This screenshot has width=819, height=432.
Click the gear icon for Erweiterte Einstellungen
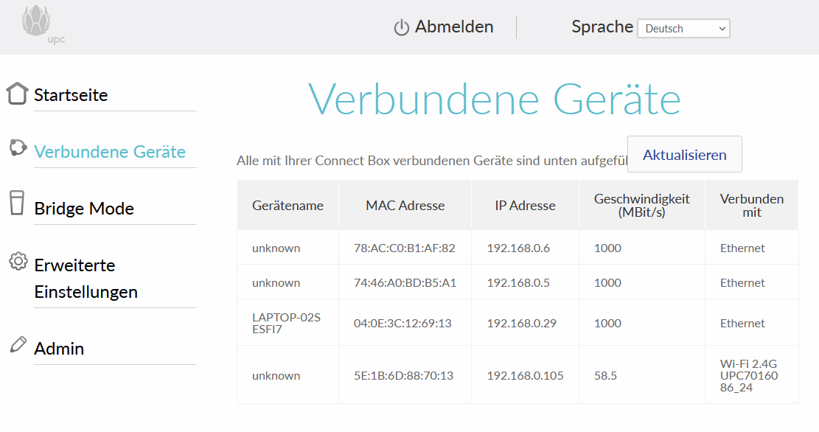click(x=18, y=262)
